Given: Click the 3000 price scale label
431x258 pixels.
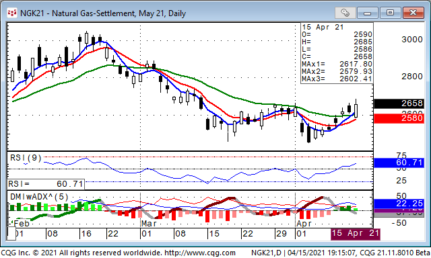Looking at the screenshot, I should 412,40.
